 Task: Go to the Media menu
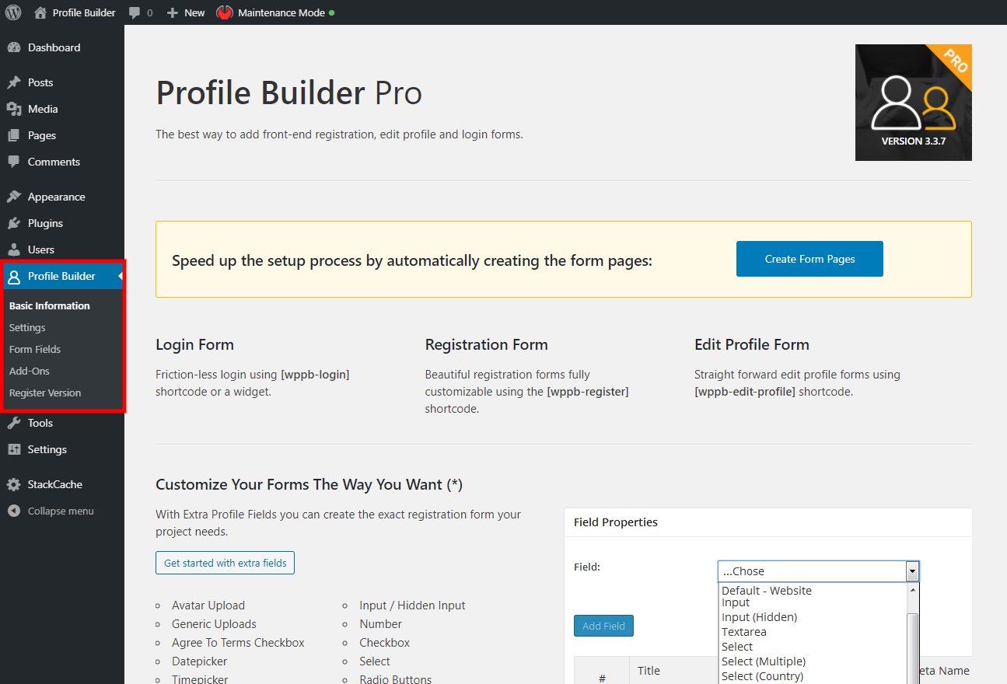tap(43, 109)
